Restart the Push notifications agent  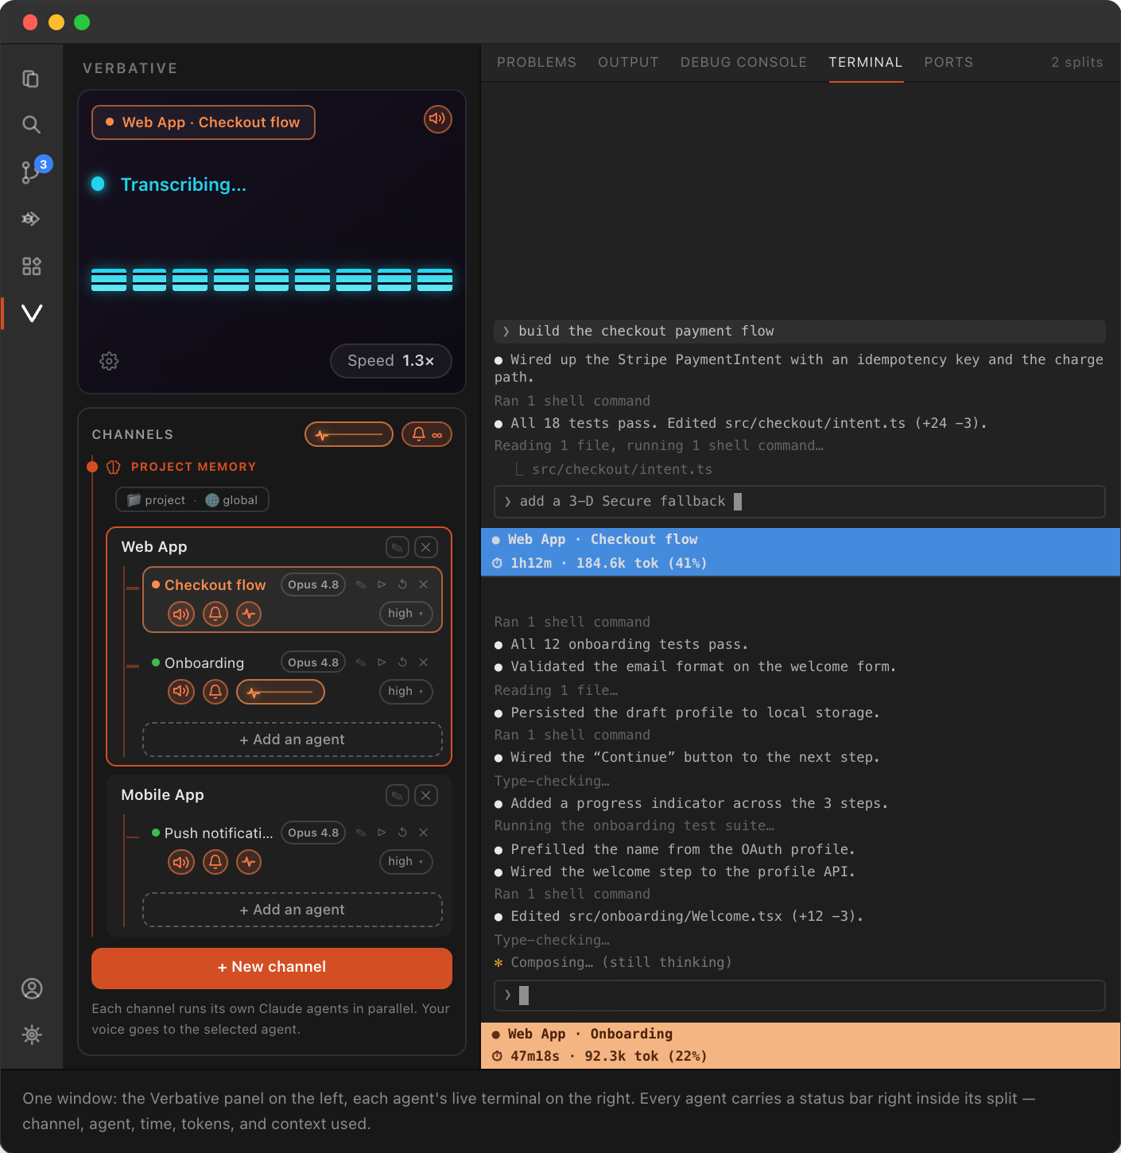402,833
